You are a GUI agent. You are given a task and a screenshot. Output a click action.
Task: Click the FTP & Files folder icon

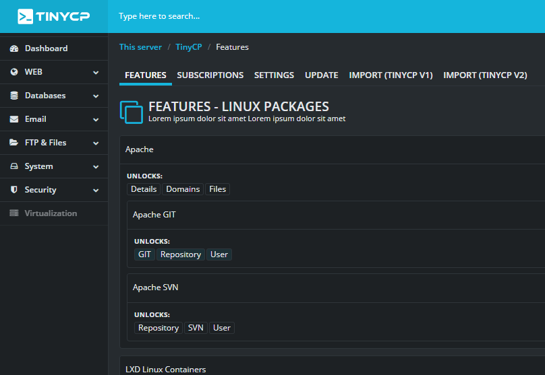(x=14, y=143)
